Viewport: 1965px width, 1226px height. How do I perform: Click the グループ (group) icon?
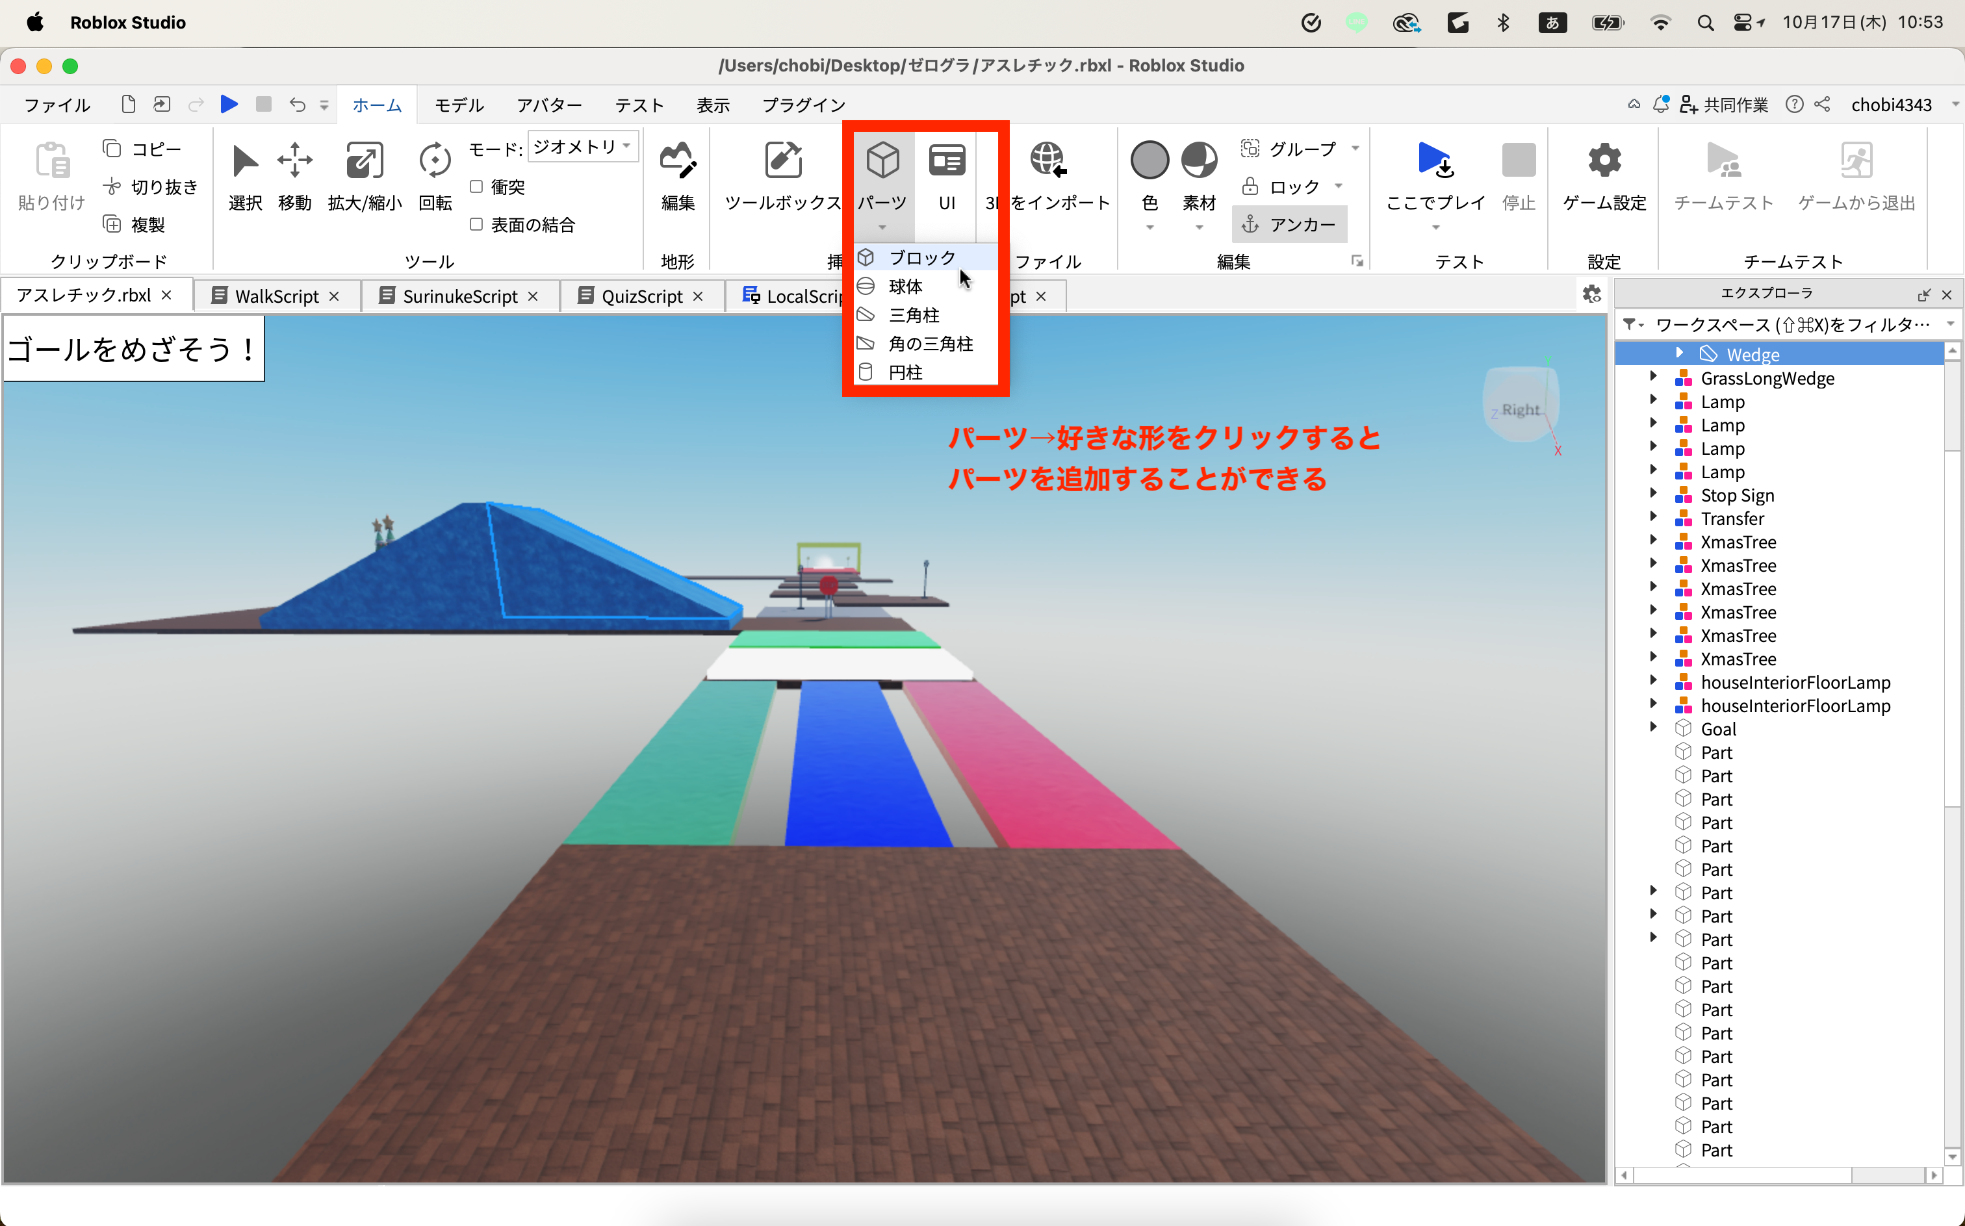click(1252, 147)
